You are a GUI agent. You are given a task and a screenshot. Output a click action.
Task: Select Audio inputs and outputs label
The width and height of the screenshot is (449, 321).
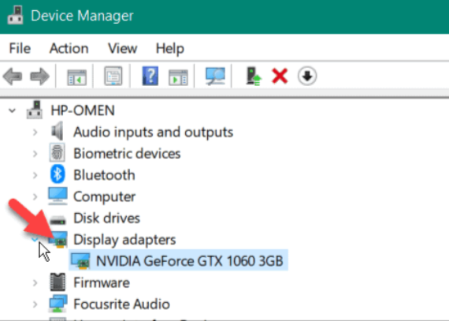[153, 133]
